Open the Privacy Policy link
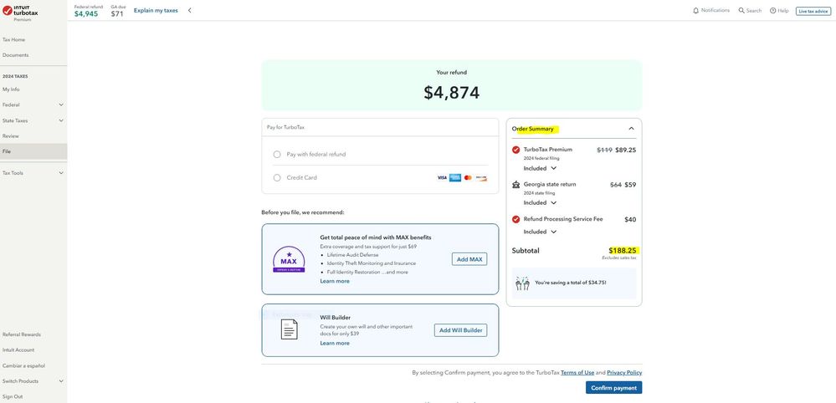 [624, 373]
